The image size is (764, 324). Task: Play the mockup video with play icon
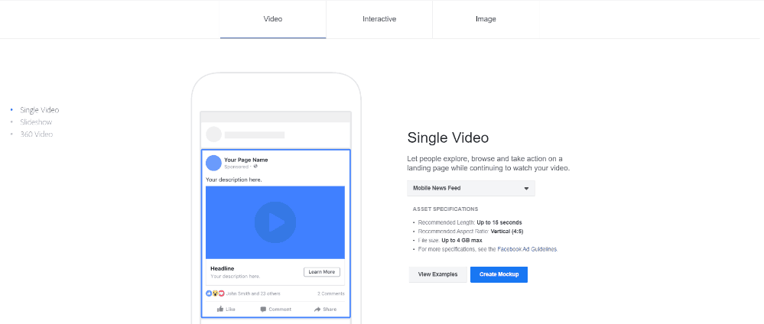pyautogui.click(x=275, y=222)
